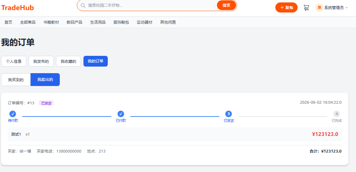Viewport: 356px width, 172px height.
Task: Click the 我的订单 page heading
Action: tap(18, 43)
